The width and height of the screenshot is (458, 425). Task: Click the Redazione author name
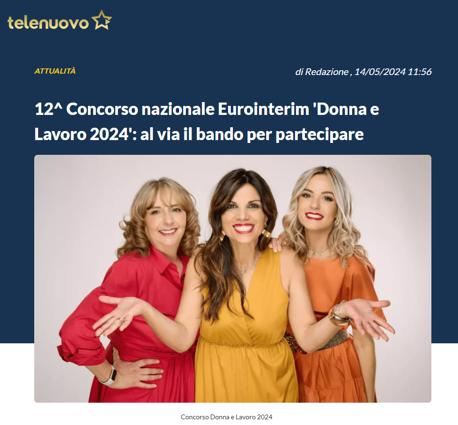coord(326,72)
